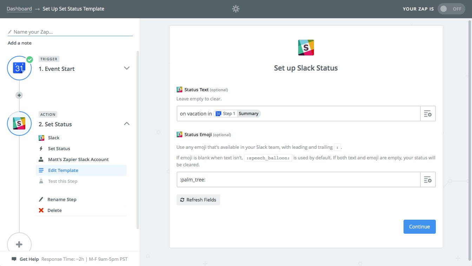
Task: Select Test this Step item
Action: point(63,181)
